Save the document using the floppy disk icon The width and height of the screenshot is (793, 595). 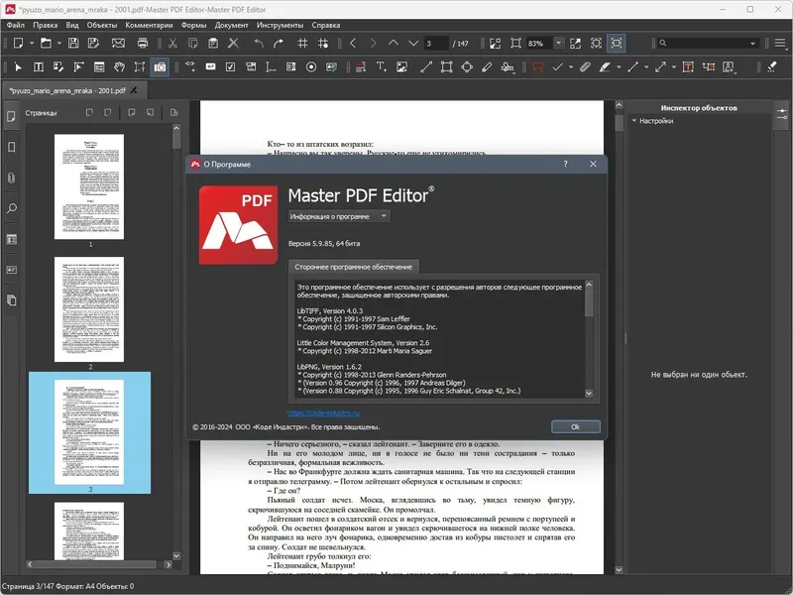[74, 43]
